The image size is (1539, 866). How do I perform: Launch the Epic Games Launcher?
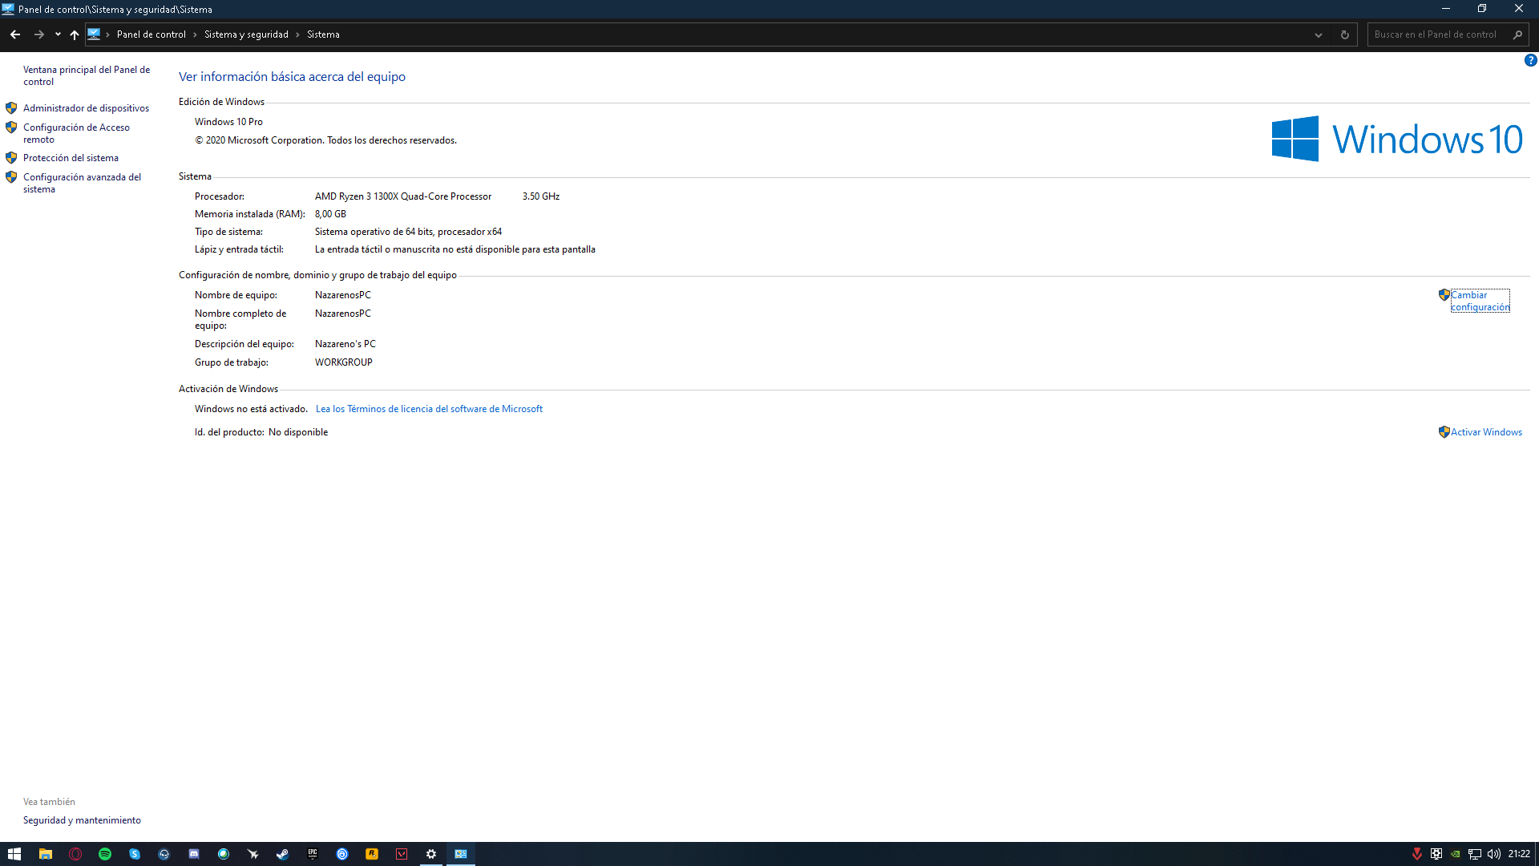point(312,854)
